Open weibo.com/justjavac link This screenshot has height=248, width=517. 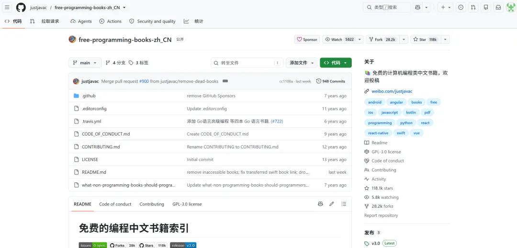coord(392,91)
